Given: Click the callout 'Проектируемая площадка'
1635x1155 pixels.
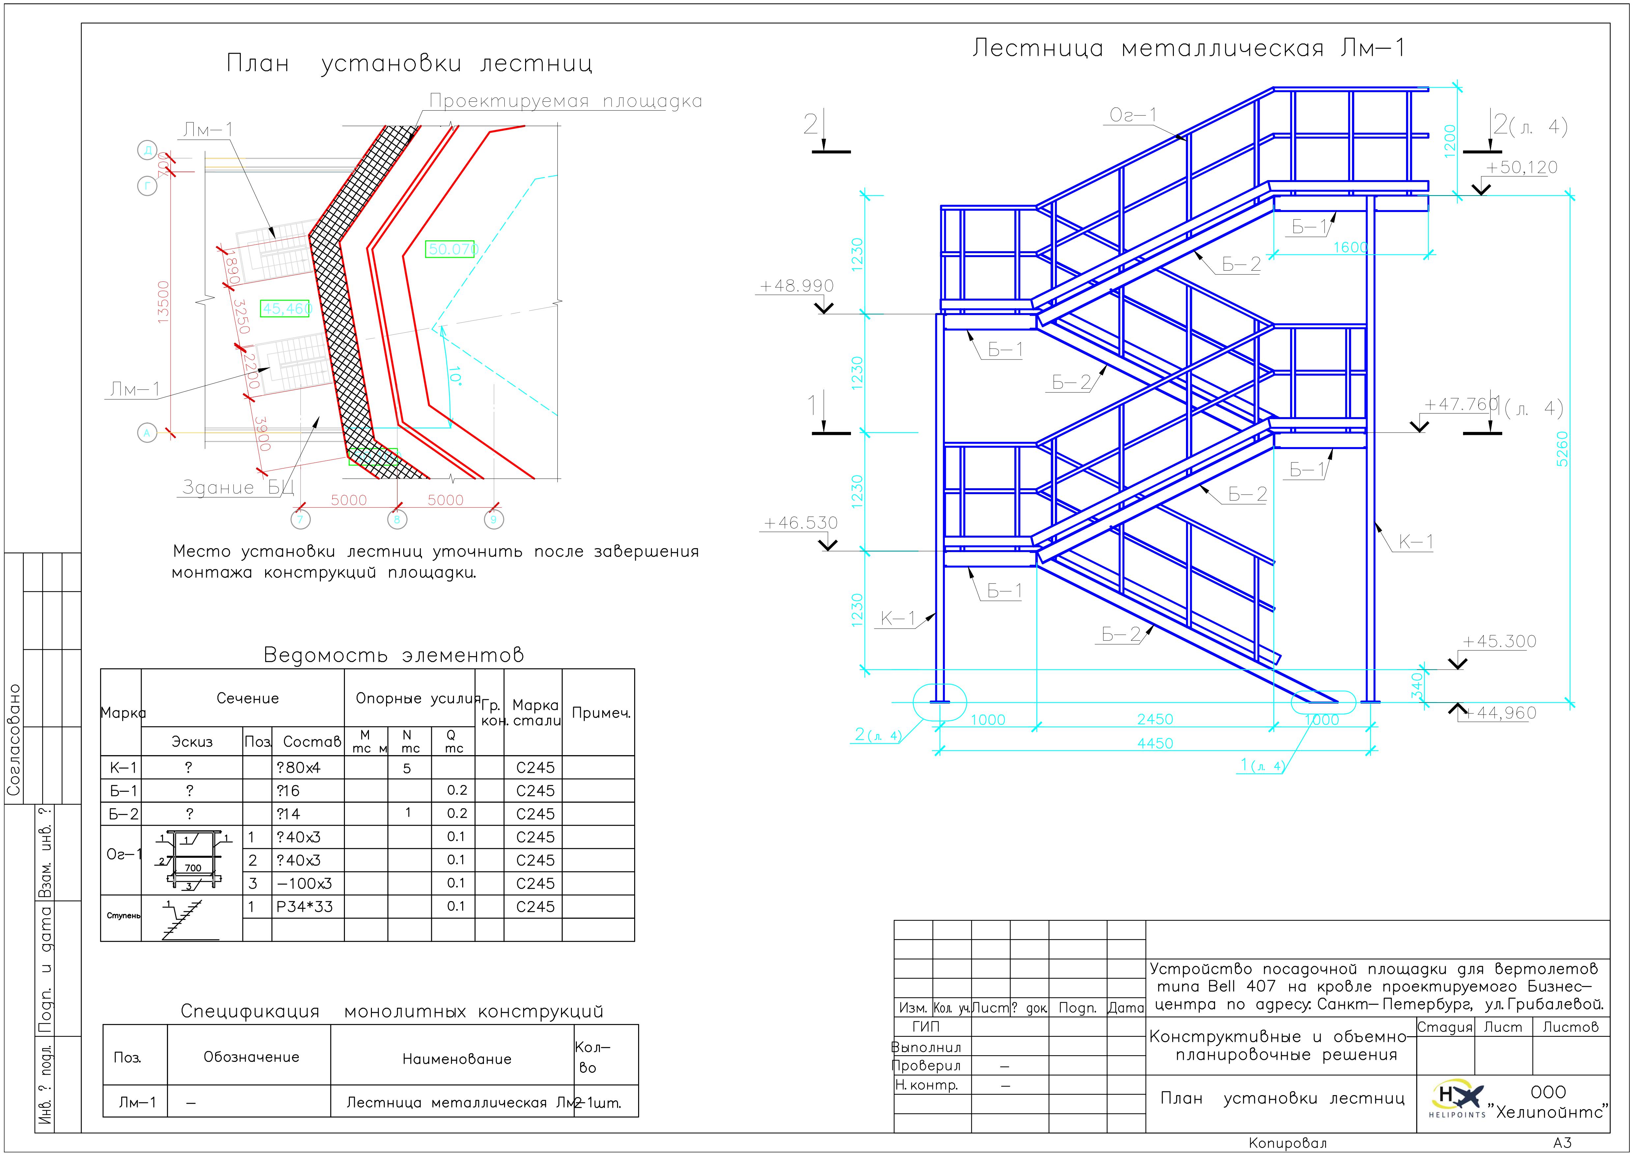Looking at the screenshot, I should pyautogui.click(x=565, y=101).
